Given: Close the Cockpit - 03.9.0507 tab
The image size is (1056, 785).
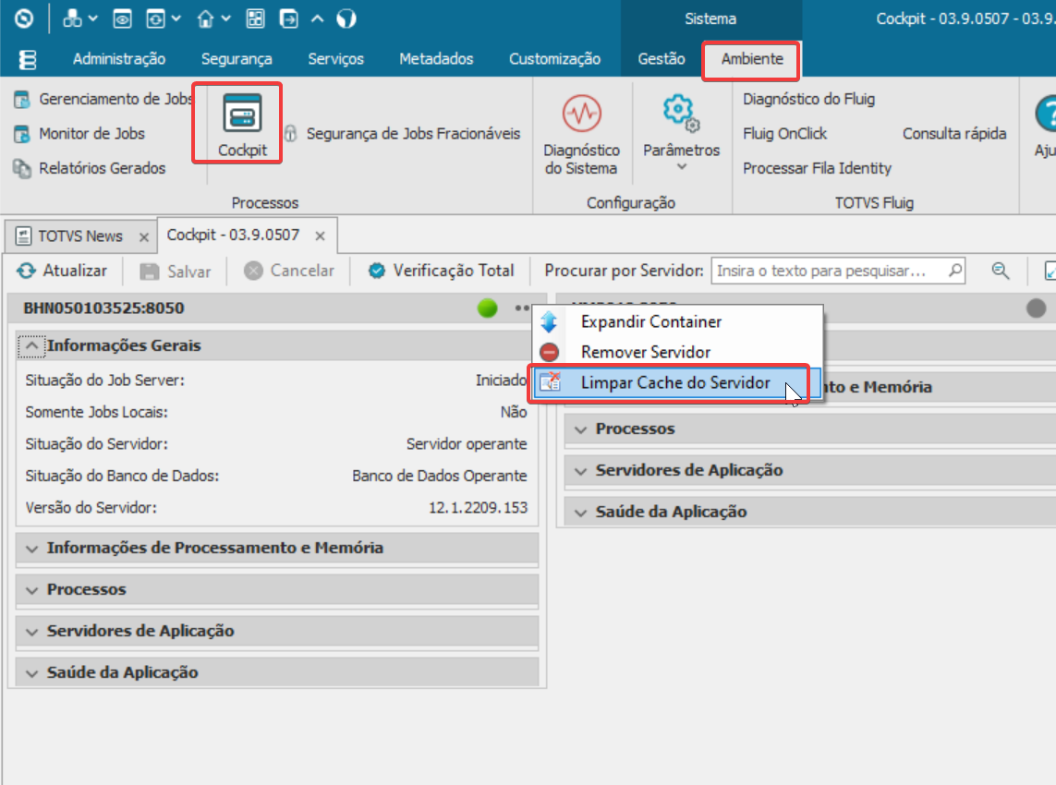Looking at the screenshot, I should click(x=320, y=235).
